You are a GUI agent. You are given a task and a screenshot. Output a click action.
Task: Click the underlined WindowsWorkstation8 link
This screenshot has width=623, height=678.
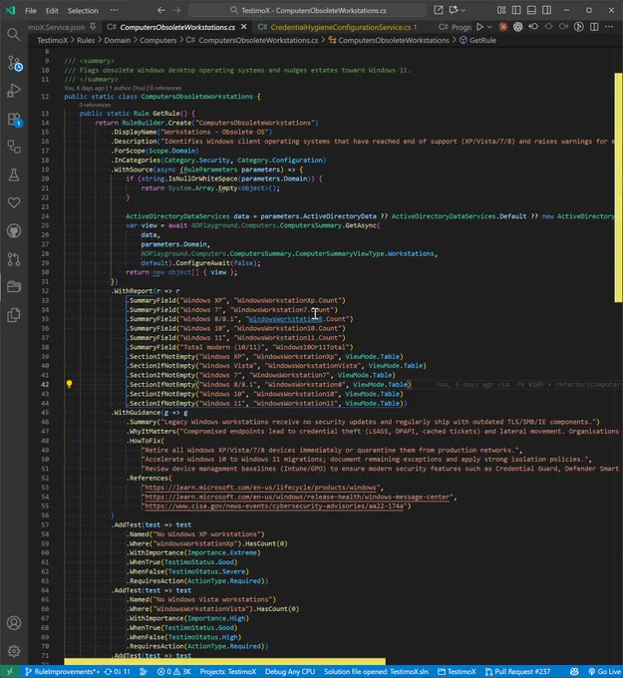pos(285,319)
